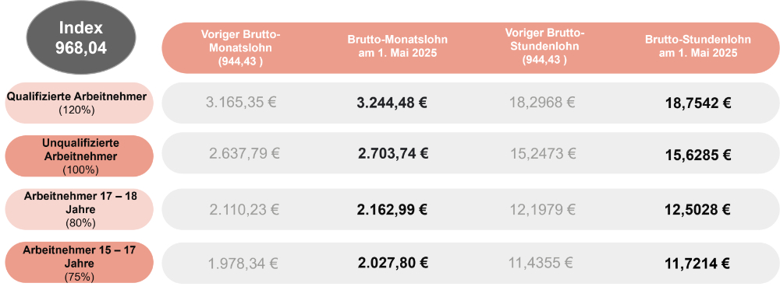Screen dimensions: 780x290
Task: Click the Index 968,04 dark oval
Action: pyautogui.click(x=82, y=37)
